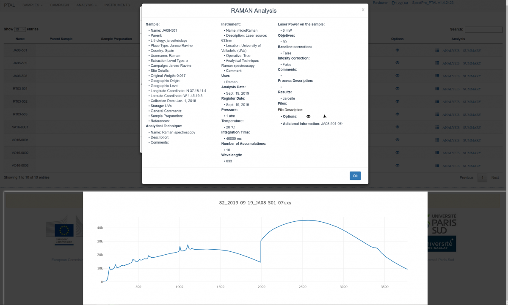Open the SUMMARY link for JA08-503
The image size is (508, 305).
tap(472, 76)
